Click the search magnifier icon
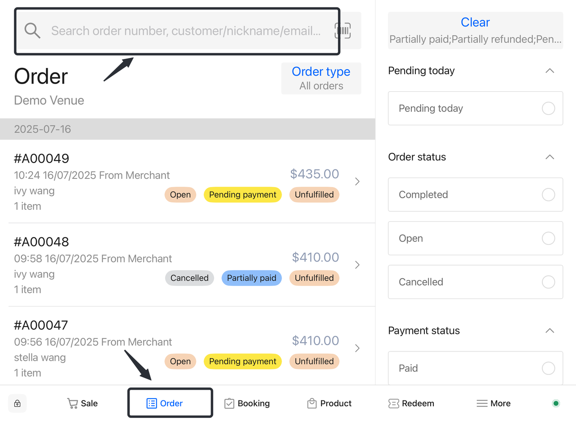576x422 pixels. [32, 31]
